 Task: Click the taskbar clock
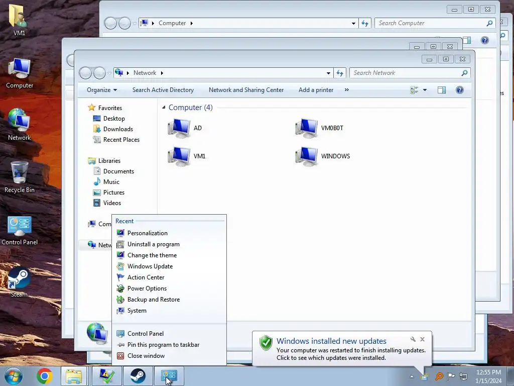coord(488,376)
